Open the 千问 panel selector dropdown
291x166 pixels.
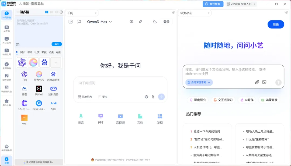tap(82, 13)
